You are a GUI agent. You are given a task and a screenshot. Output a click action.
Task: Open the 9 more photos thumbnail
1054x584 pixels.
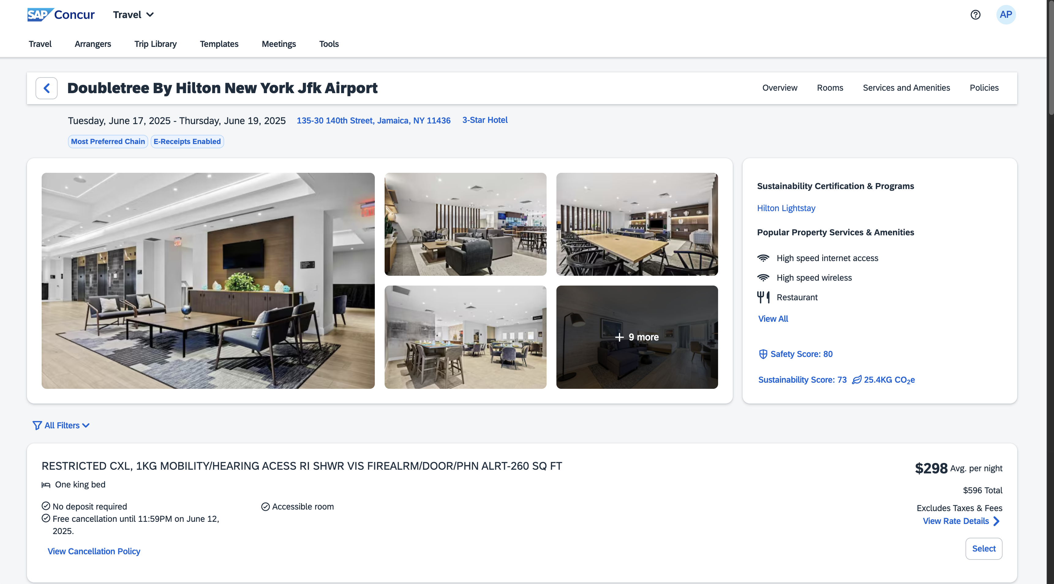637,337
